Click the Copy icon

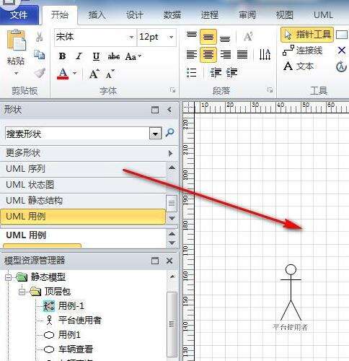click(x=39, y=55)
